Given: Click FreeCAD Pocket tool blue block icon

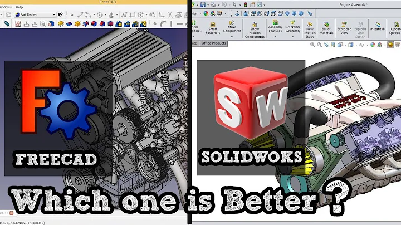Looking at the screenshot, I should (69, 24).
